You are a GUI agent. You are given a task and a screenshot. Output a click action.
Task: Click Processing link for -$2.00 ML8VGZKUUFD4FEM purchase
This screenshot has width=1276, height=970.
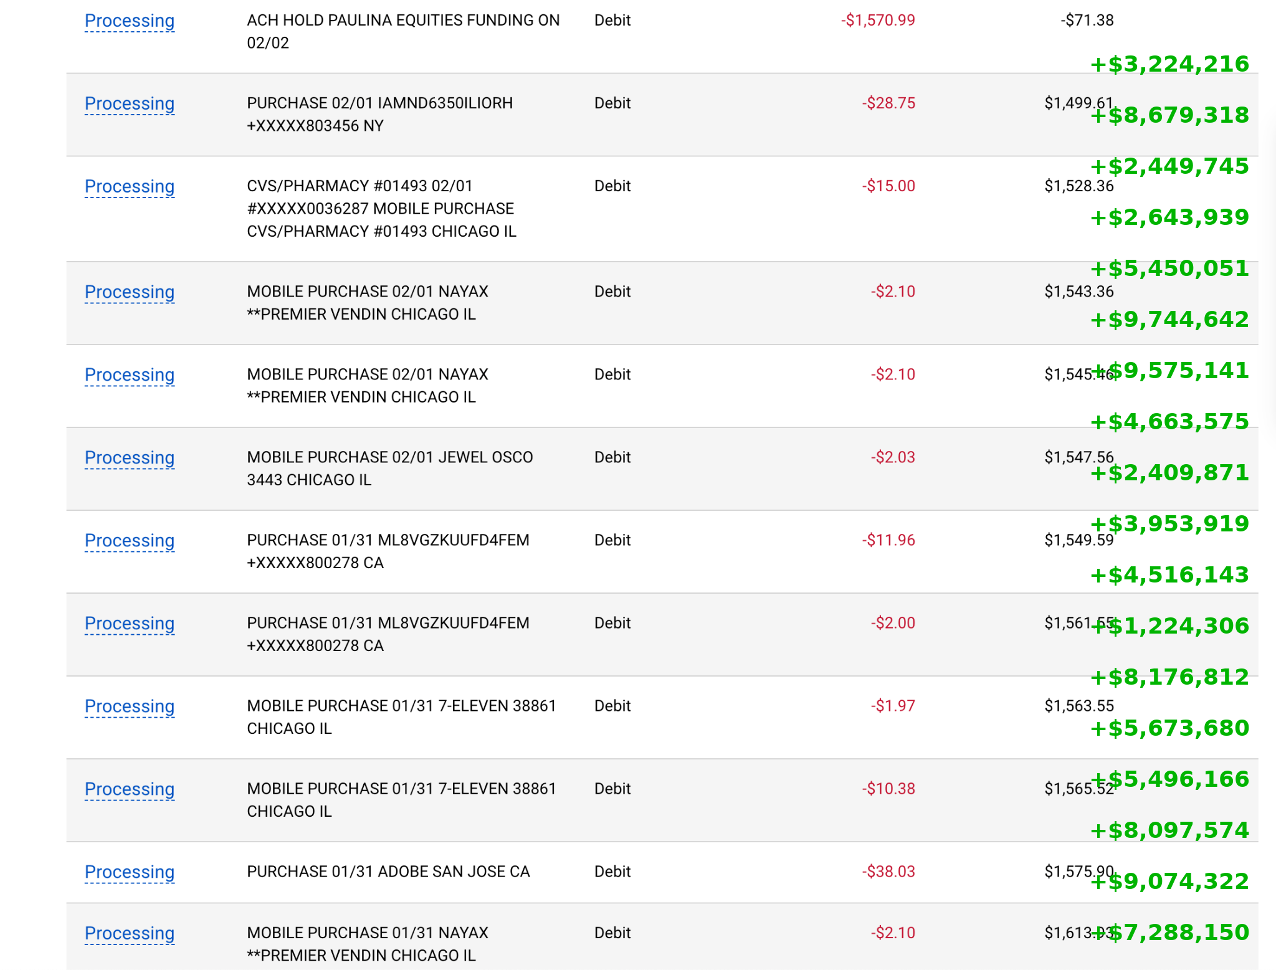pyautogui.click(x=129, y=623)
